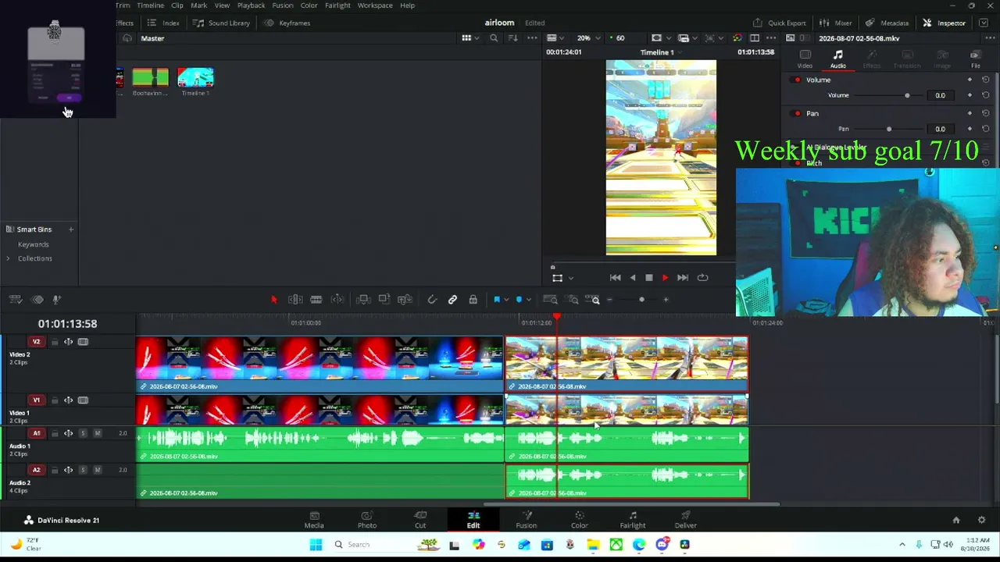
Task: Switch to the Color page
Action: click(579, 520)
